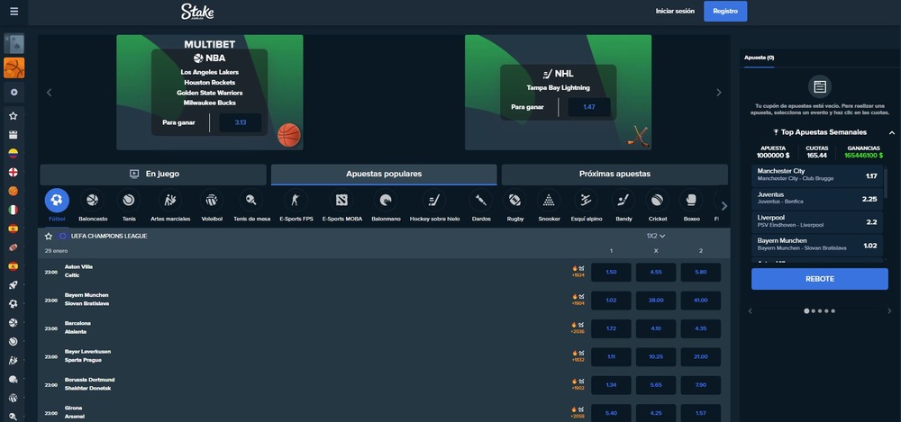Viewport: 901px width, 422px height.
Task: Open favorites star in the sidebar
Action: pos(14,116)
